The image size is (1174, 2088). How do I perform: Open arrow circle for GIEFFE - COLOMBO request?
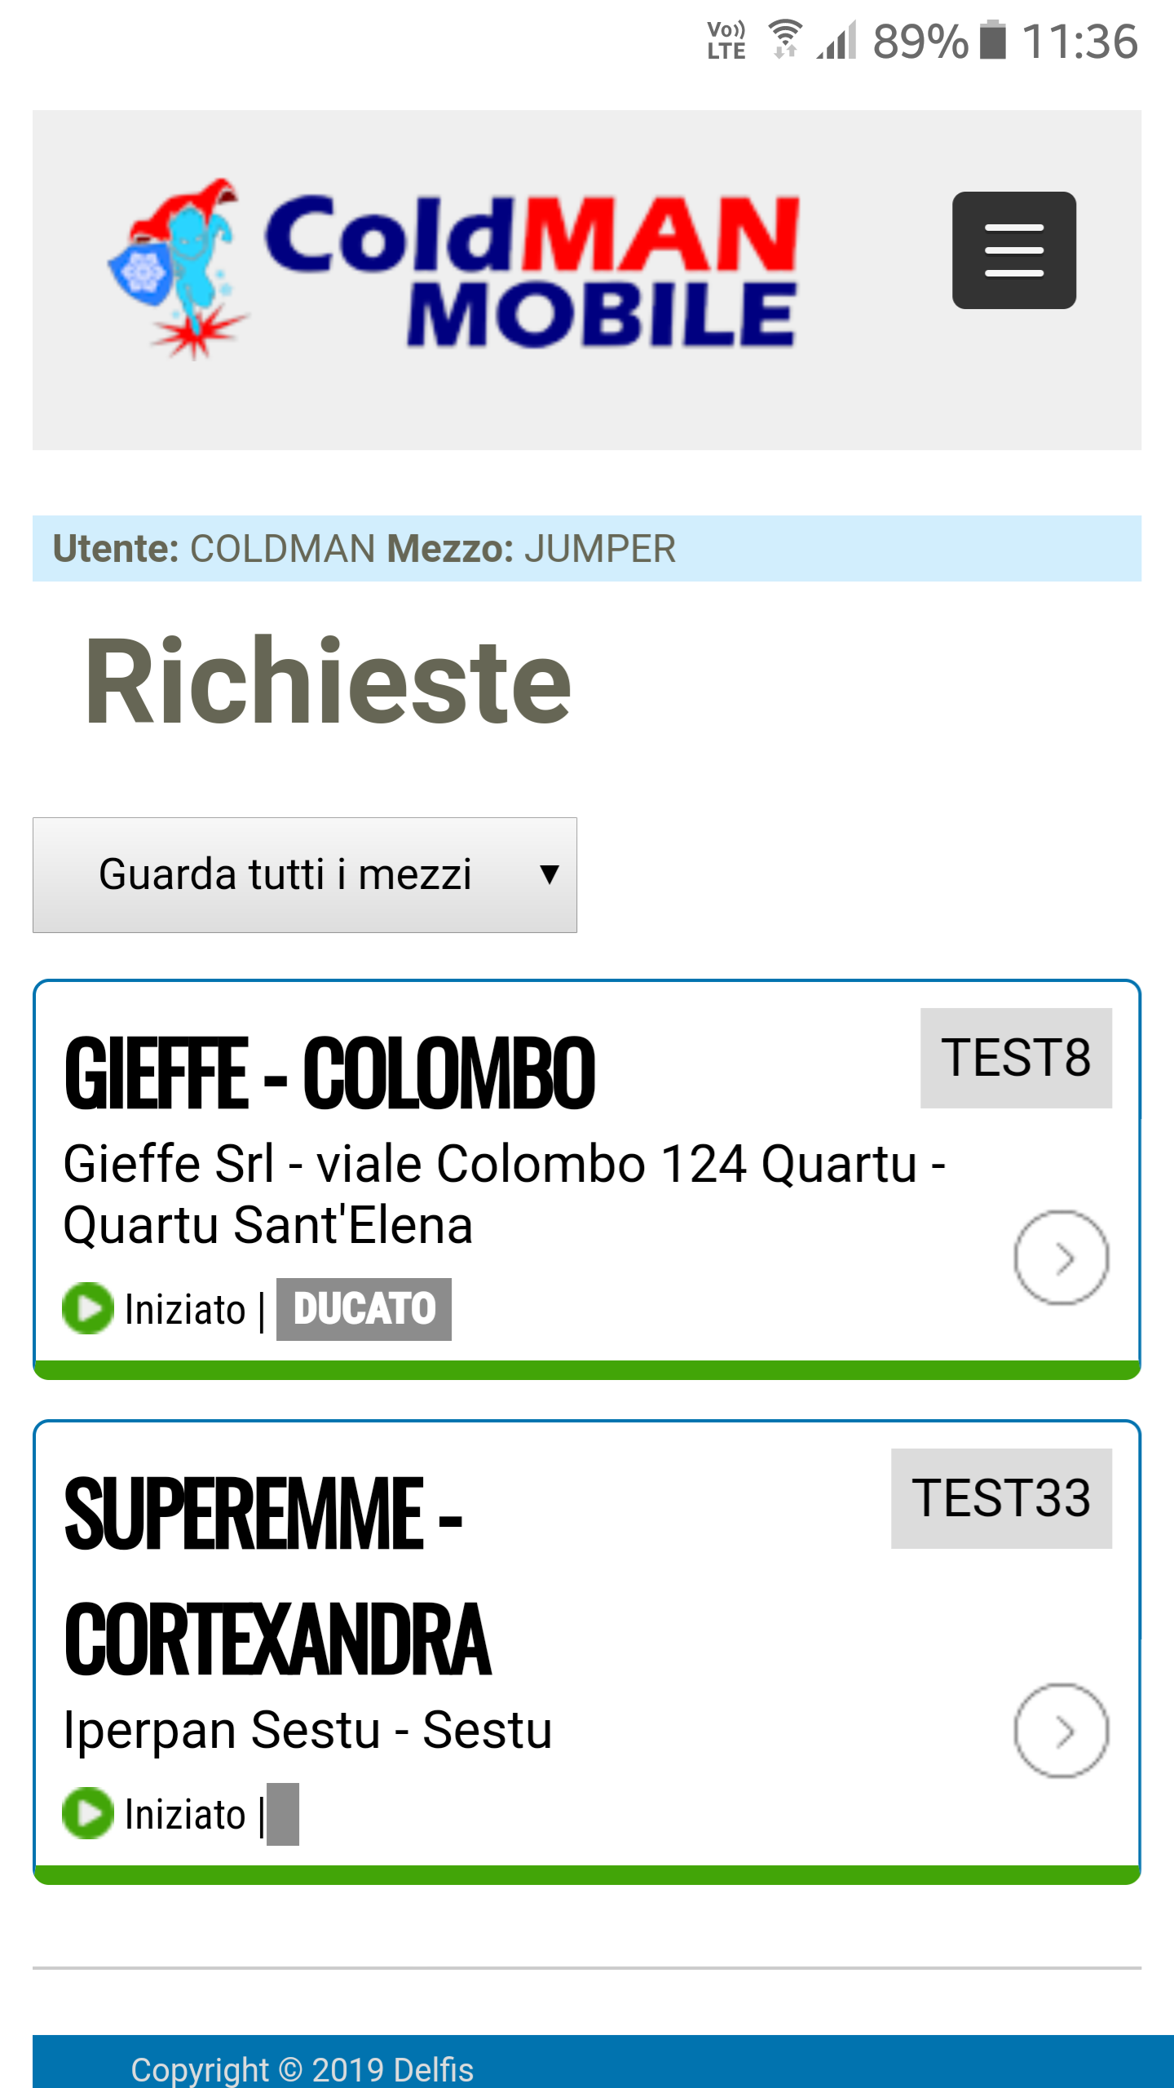[1061, 1258]
